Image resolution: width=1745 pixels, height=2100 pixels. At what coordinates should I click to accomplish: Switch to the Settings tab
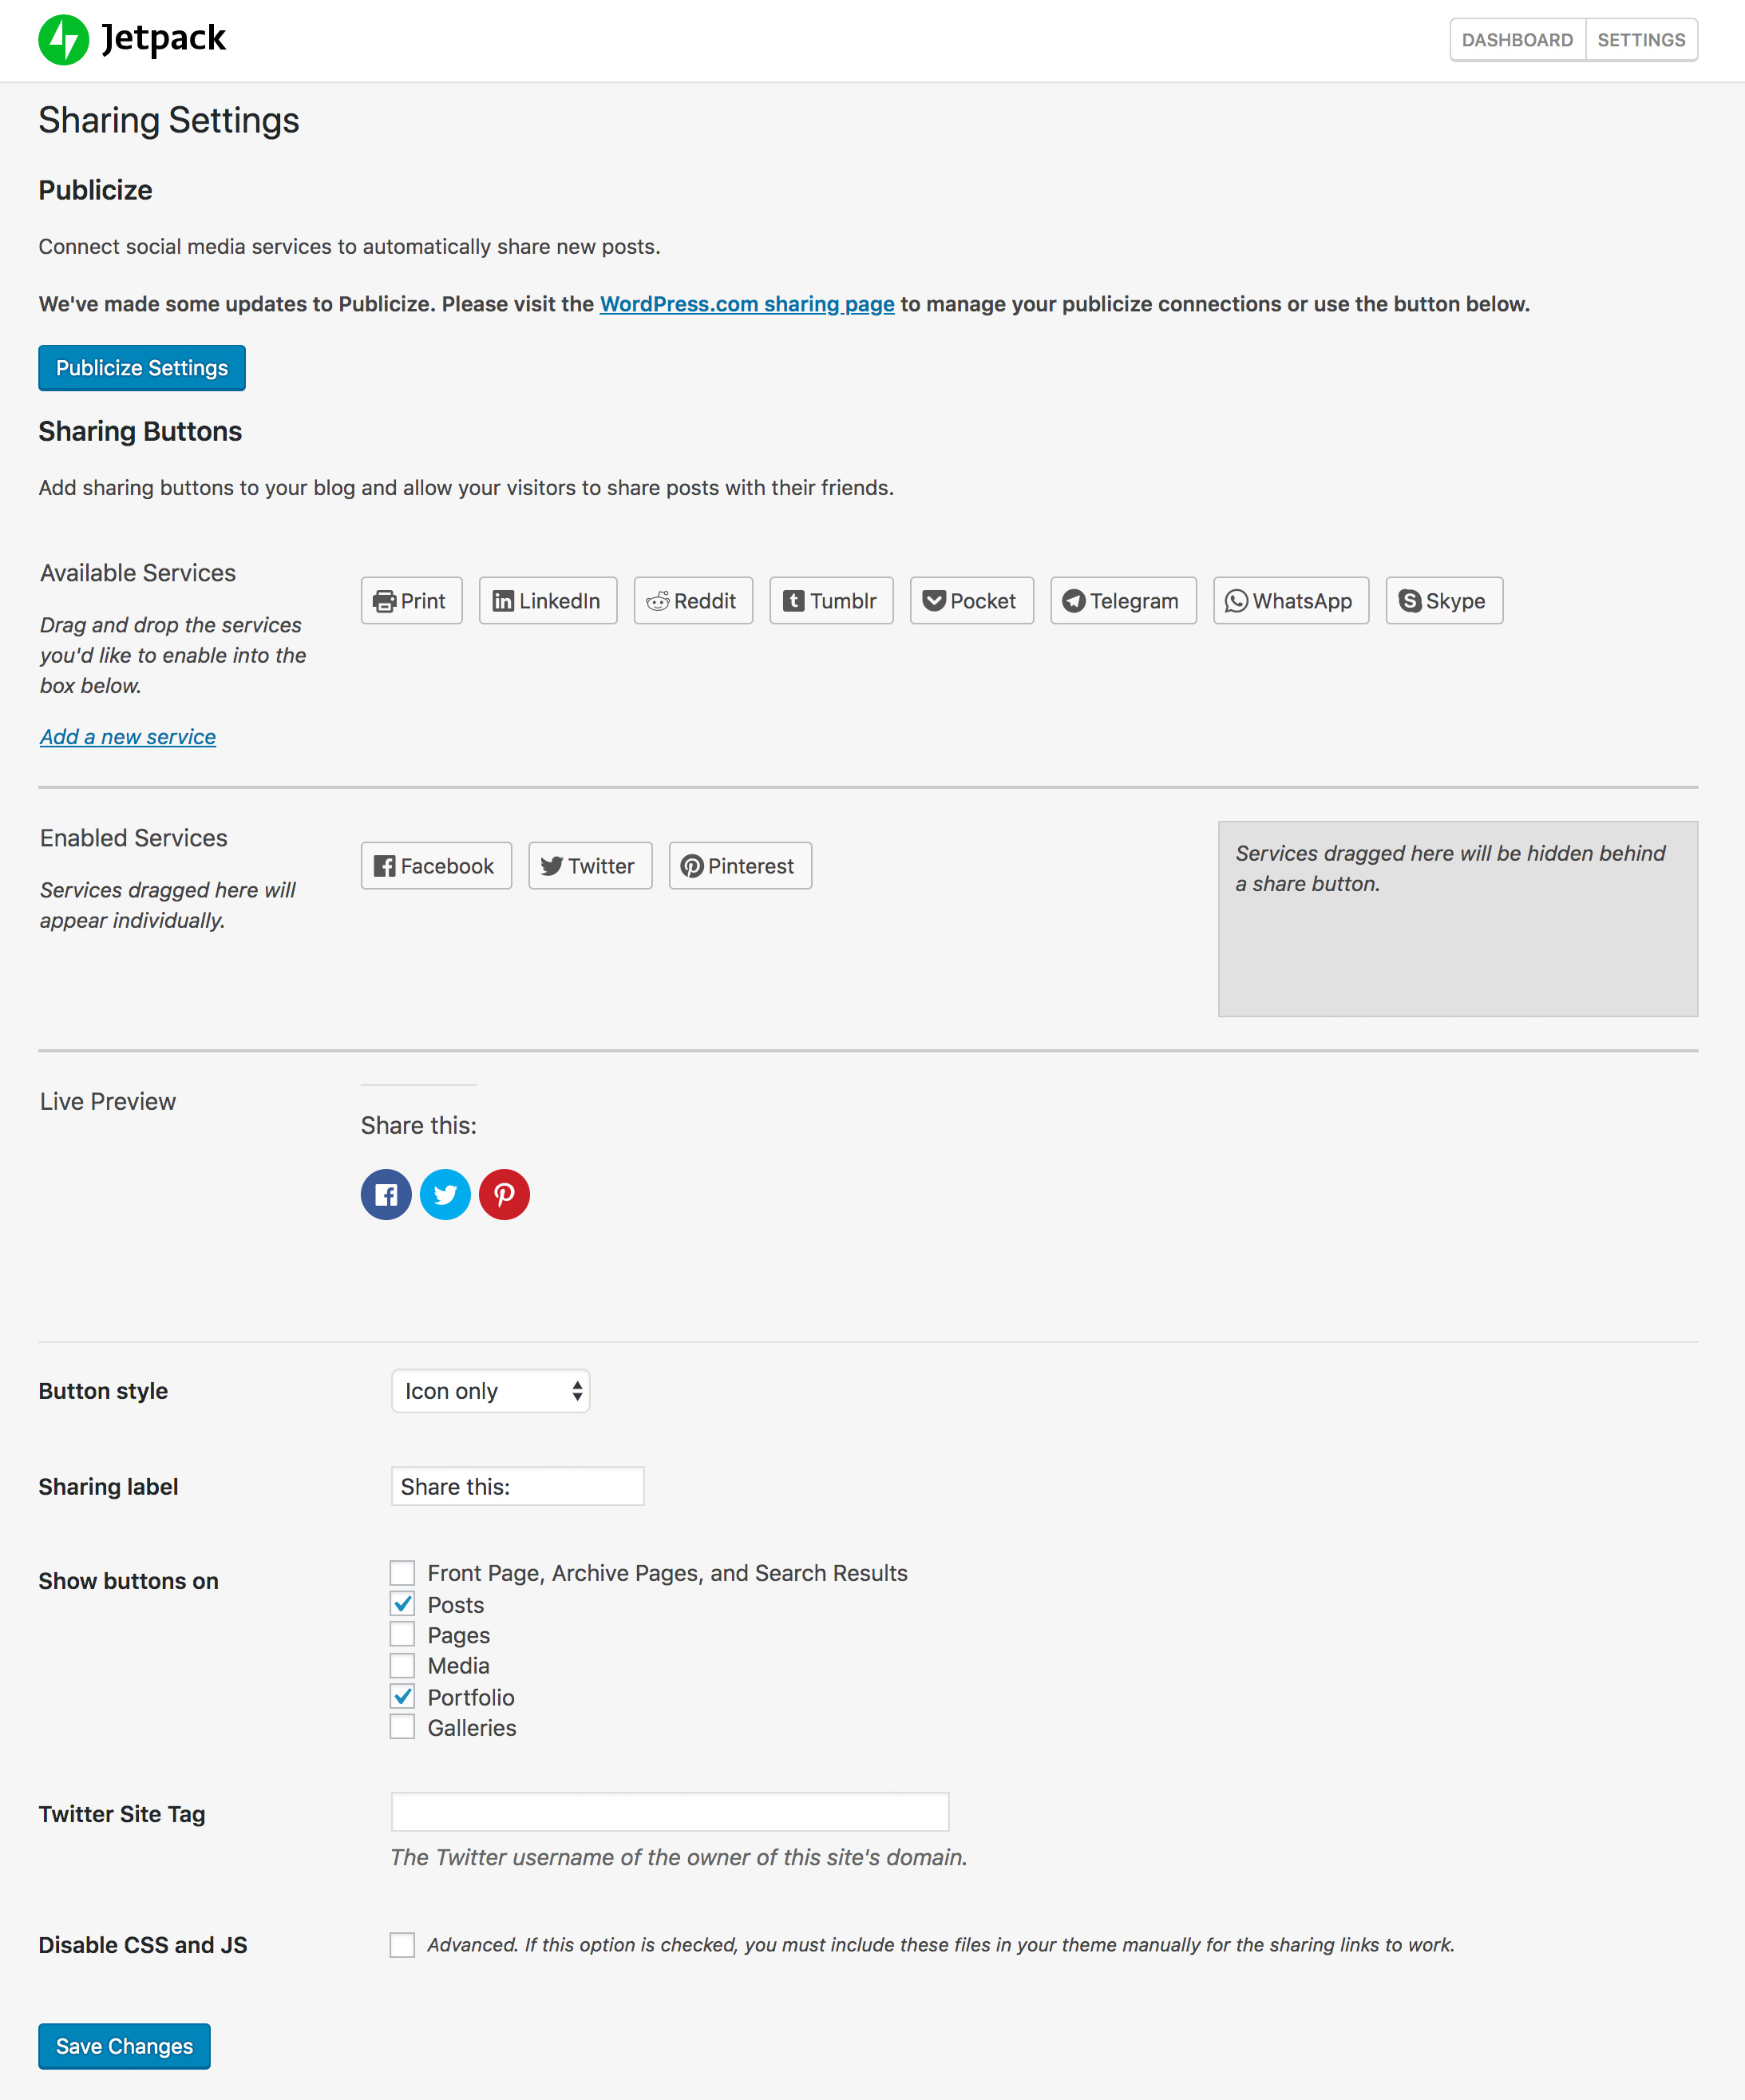coord(1641,40)
